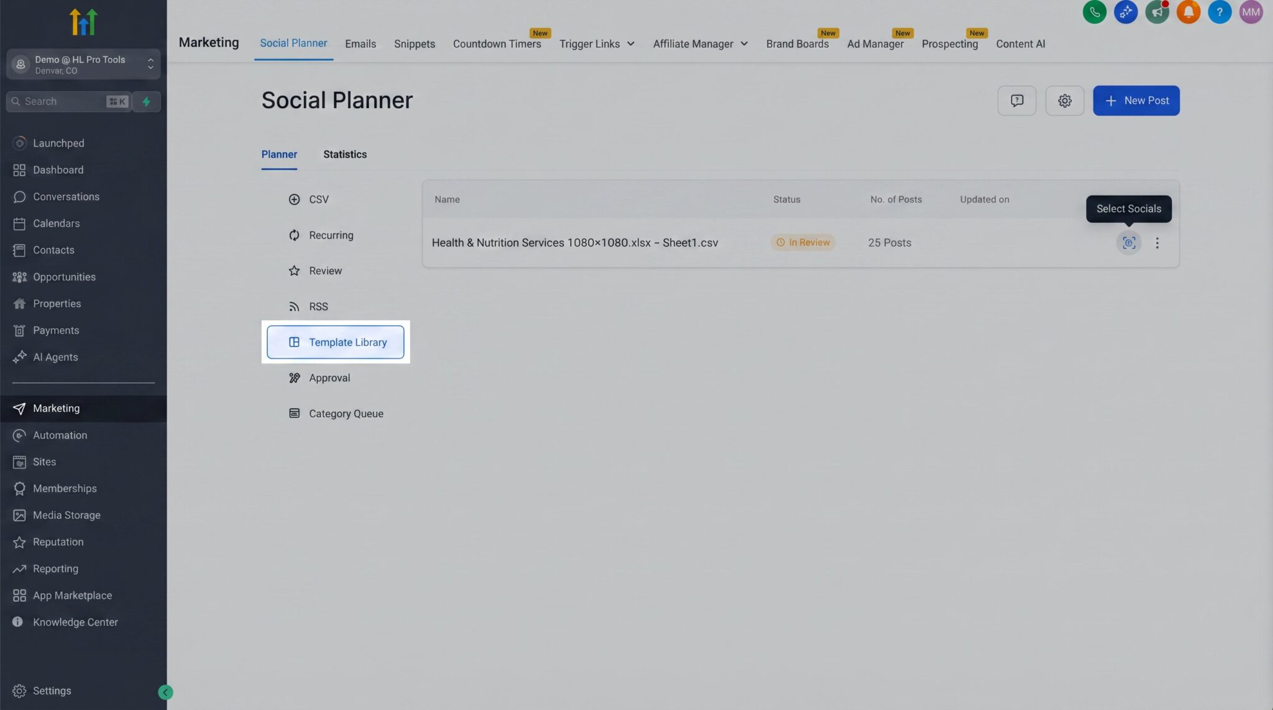The image size is (1273, 710).
Task: Open the Countdown Timers tab
Action: click(497, 43)
